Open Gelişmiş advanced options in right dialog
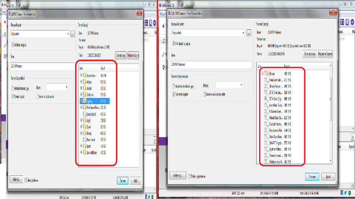This screenshot has height=199, width=355. [178, 175]
